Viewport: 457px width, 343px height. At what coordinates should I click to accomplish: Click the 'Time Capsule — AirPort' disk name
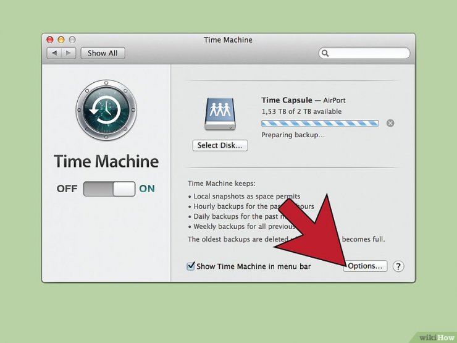click(x=303, y=100)
